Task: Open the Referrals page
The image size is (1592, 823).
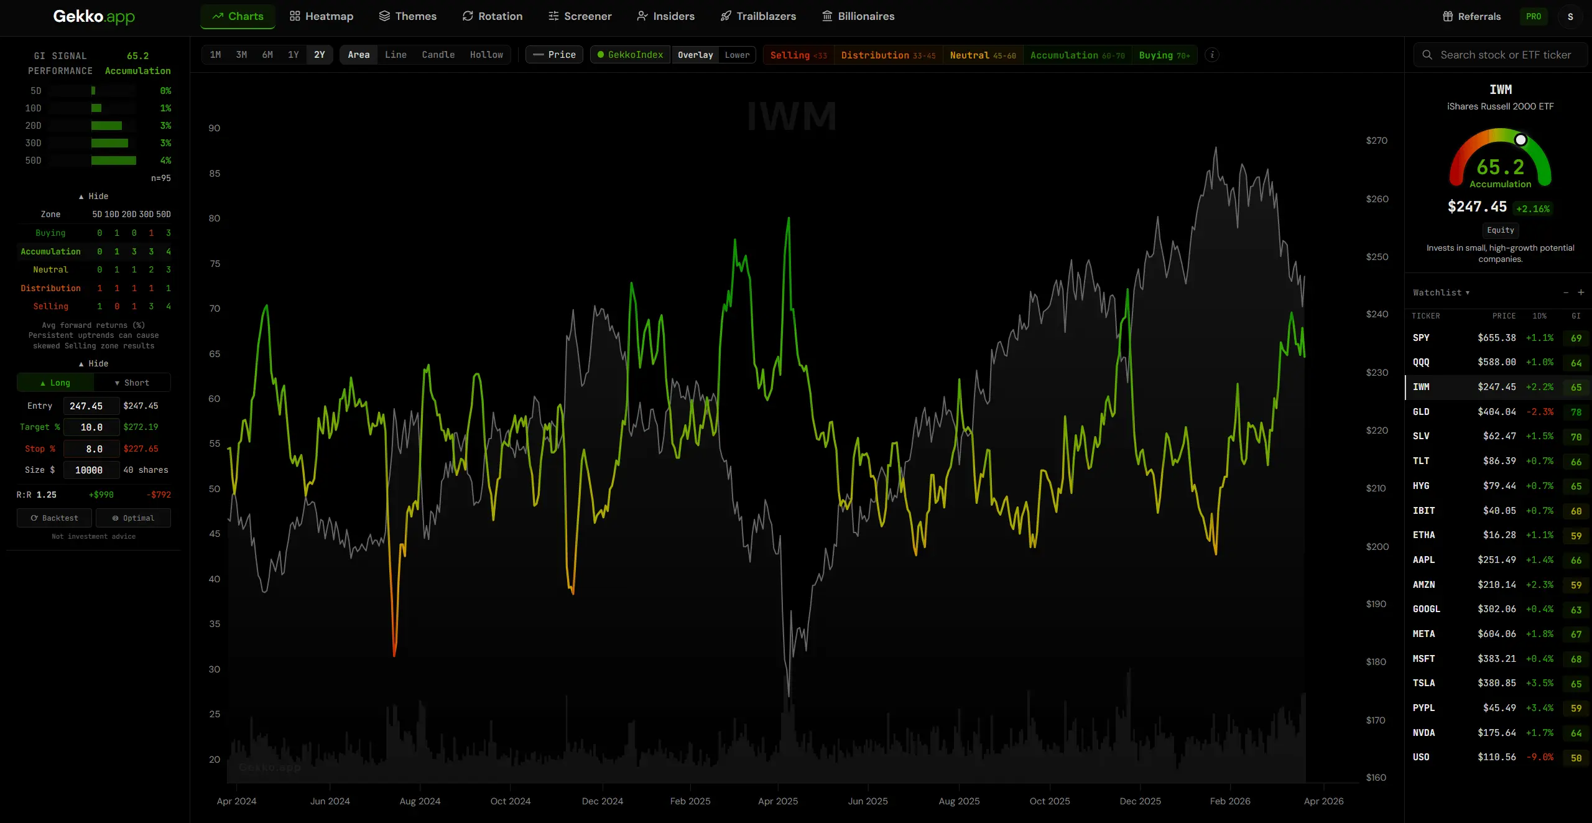Action: tap(1470, 16)
